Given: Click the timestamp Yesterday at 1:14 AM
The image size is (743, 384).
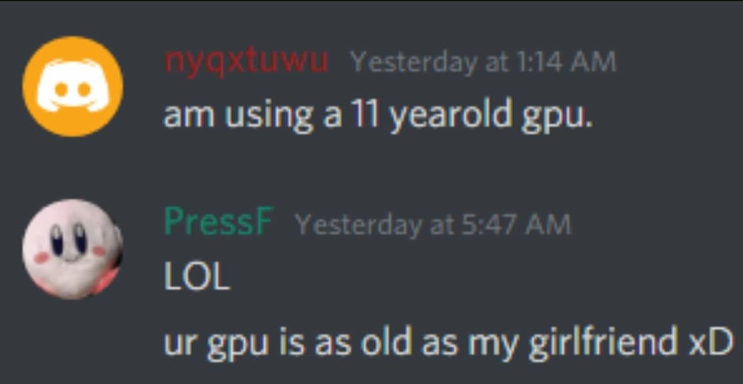Looking at the screenshot, I should coord(483,63).
